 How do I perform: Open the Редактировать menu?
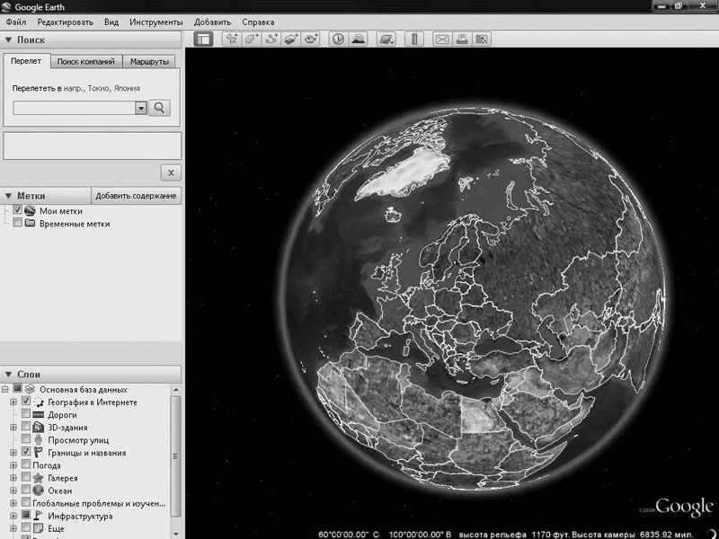pos(66,22)
